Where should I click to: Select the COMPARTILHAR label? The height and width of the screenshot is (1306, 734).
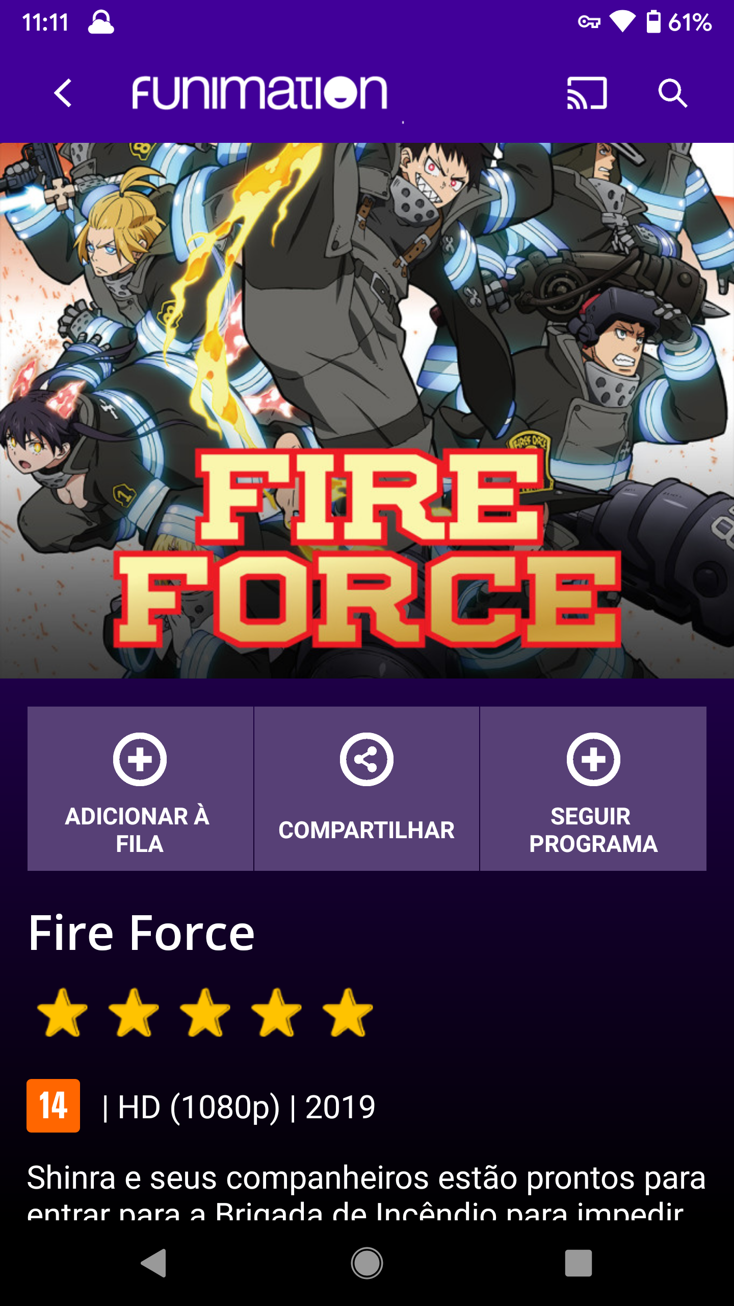coord(366,830)
